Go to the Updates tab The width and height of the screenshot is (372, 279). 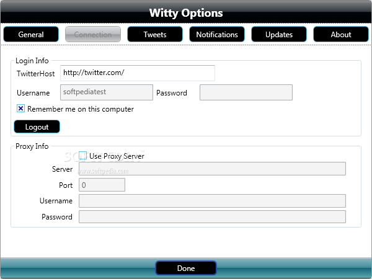click(279, 34)
